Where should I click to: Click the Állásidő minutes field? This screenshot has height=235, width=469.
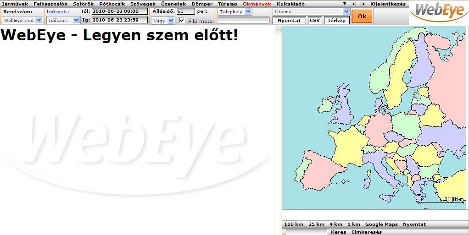(x=186, y=11)
